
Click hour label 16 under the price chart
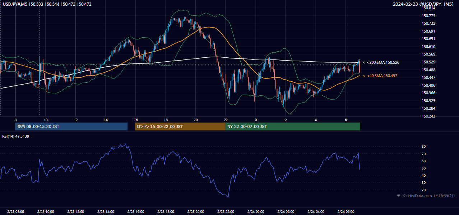(x=135, y=119)
